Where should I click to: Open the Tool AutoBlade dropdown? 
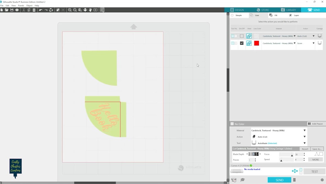(304, 143)
